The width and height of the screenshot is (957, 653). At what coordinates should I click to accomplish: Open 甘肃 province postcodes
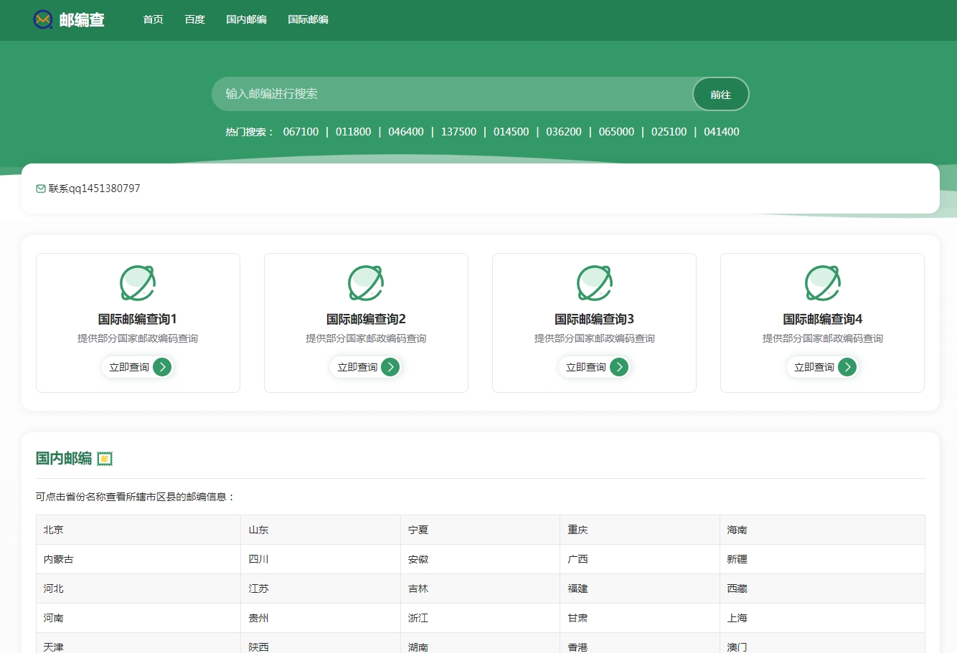pos(577,618)
